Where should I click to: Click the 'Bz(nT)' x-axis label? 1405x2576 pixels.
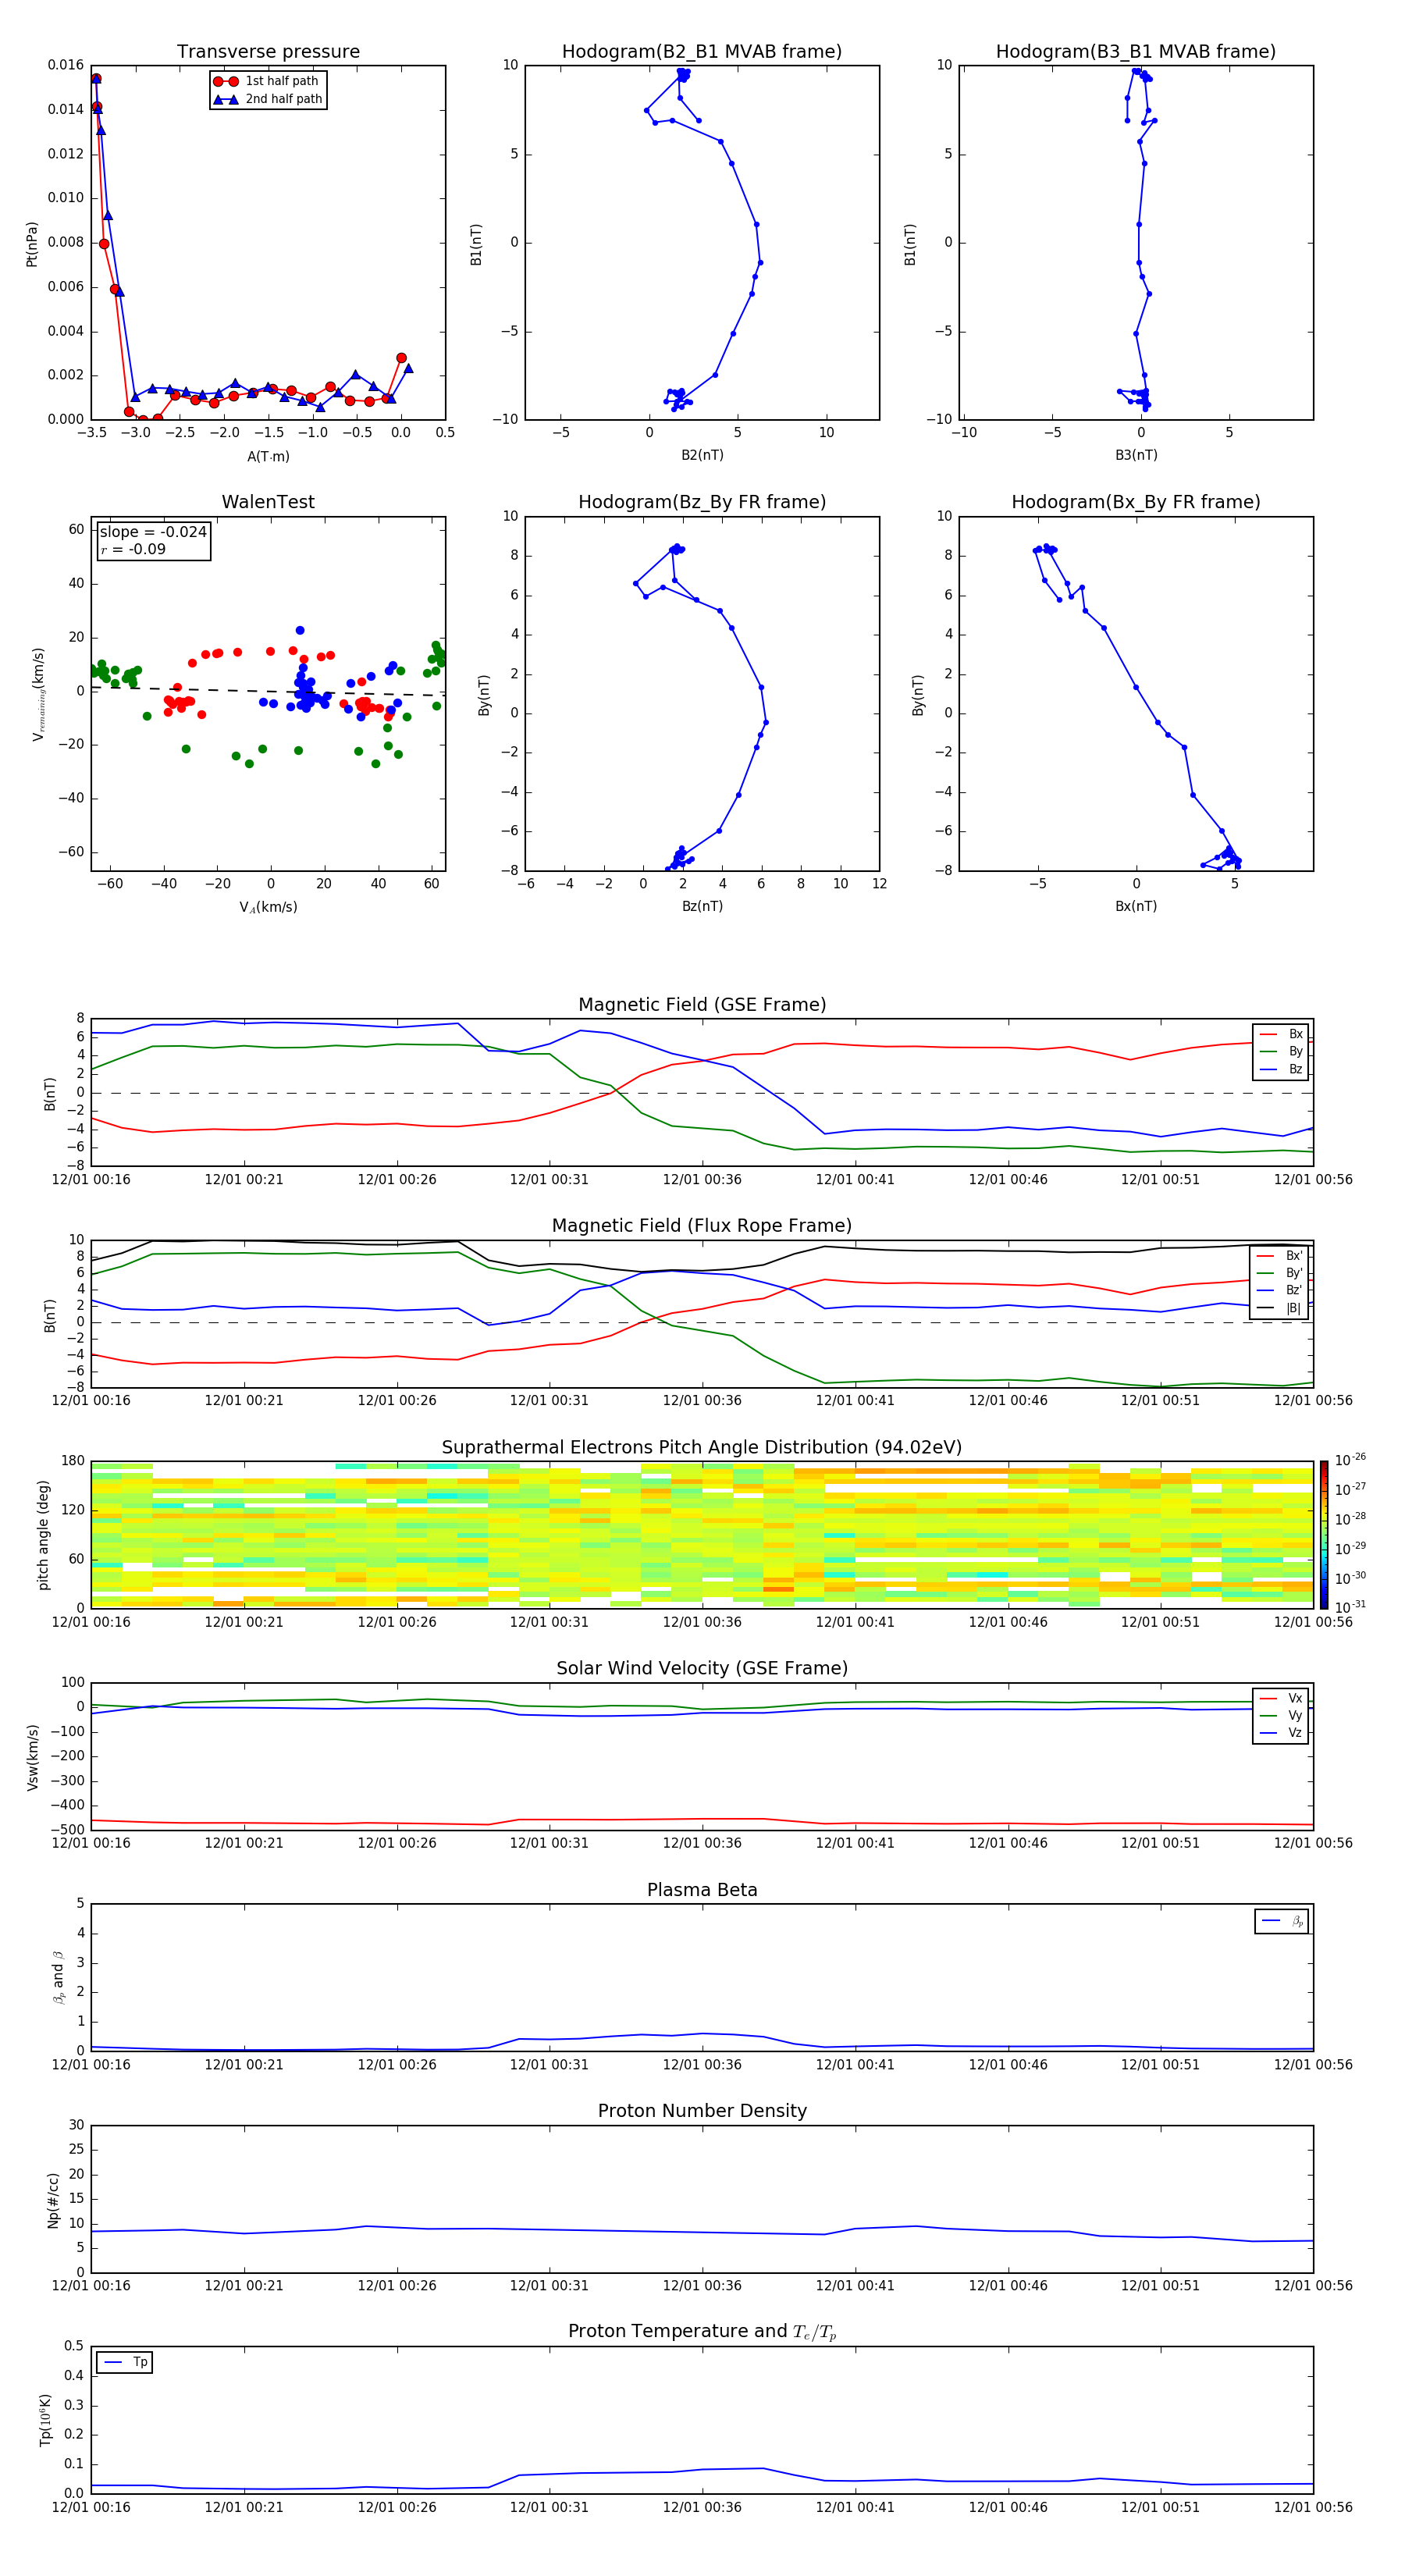pyautogui.click(x=702, y=906)
